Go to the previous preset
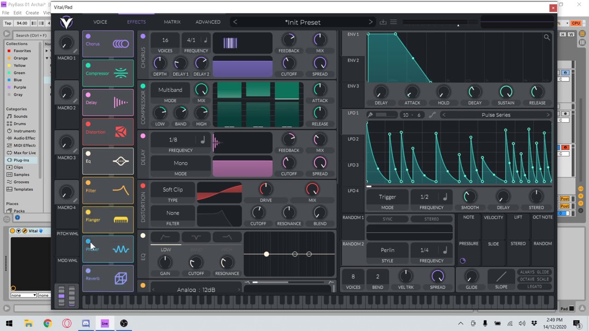589x331 pixels. [x=235, y=22]
